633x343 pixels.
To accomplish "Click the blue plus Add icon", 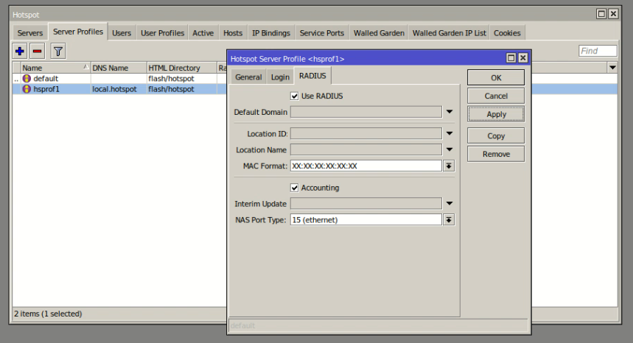I will pos(20,51).
